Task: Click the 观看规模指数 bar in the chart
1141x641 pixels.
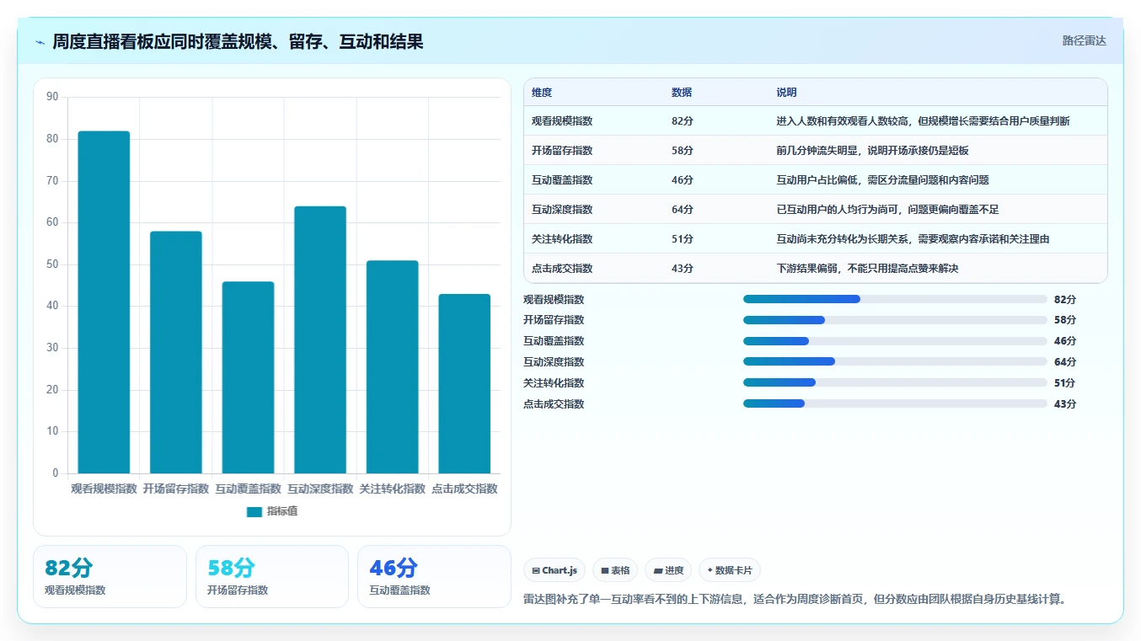Action: (104, 302)
